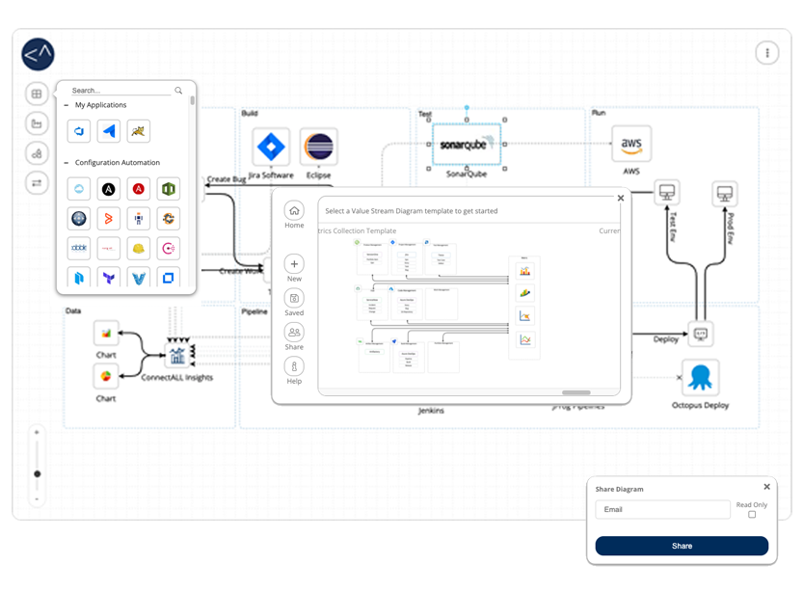The height and width of the screenshot is (592, 803).
Task: Pick the black Ansible icon
Action: 109,189
